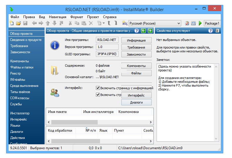
Task: Select INI-файлы in sidebar
Action: click(x=18, y=80)
